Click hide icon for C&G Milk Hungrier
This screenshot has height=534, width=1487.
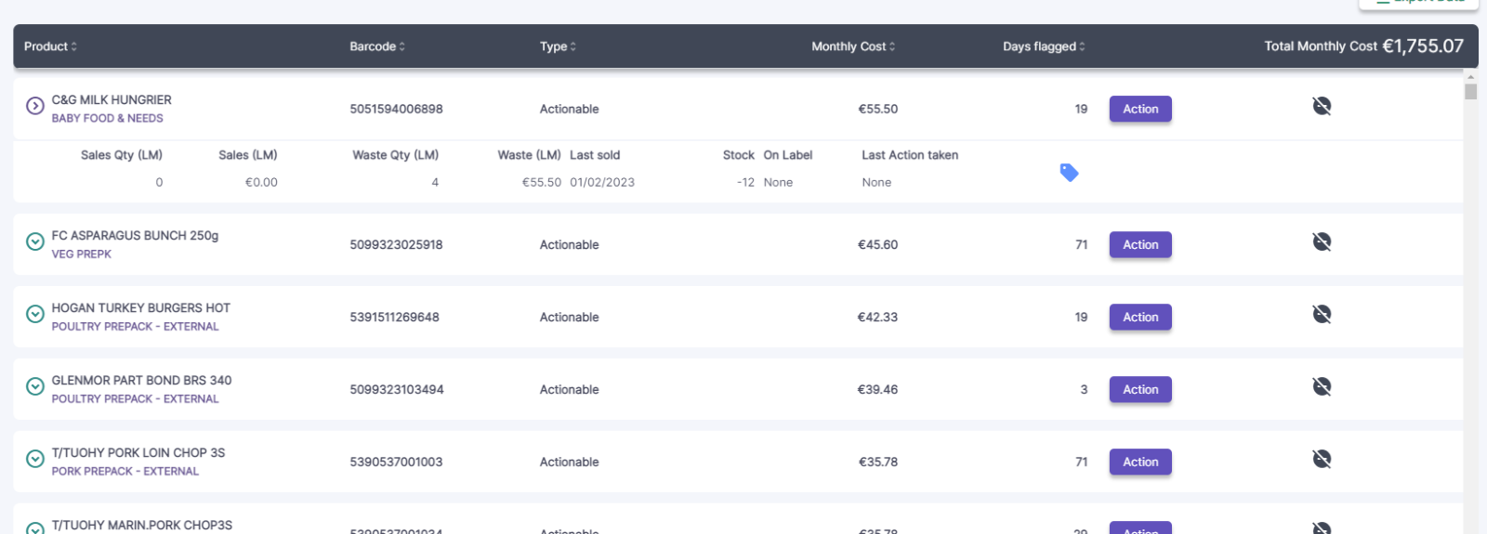(1322, 106)
